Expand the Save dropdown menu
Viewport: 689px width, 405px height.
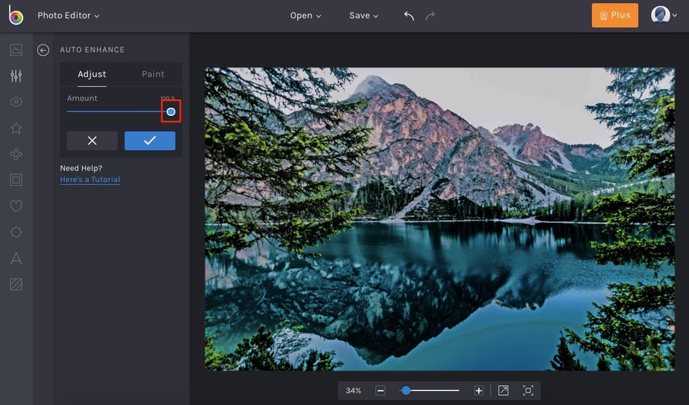click(x=363, y=15)
